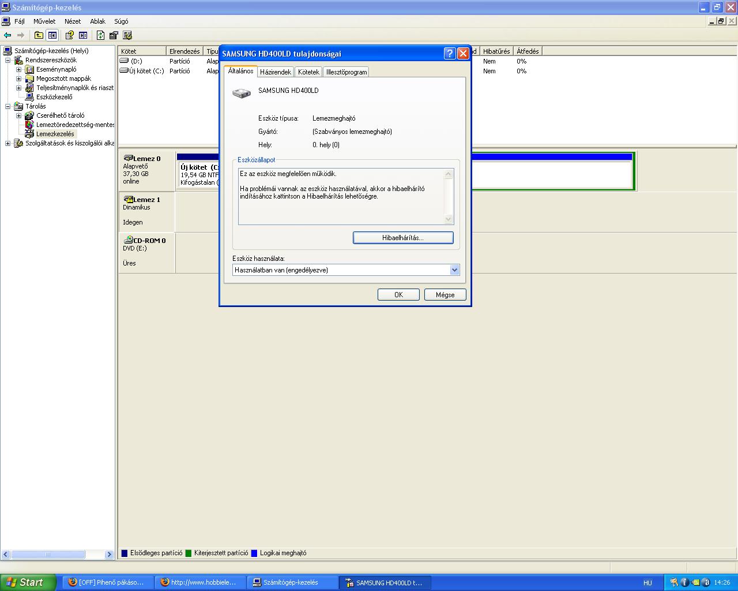Open the Start menu
The height and width of the screenshot is (591, 738).
point(28,582)
